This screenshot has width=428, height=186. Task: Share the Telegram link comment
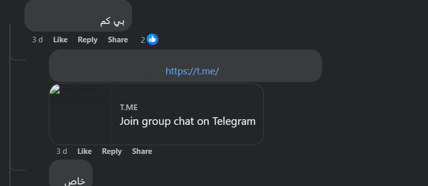(x=142, y=151)
